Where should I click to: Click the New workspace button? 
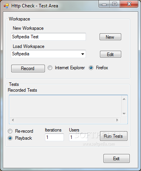[110, 37]
